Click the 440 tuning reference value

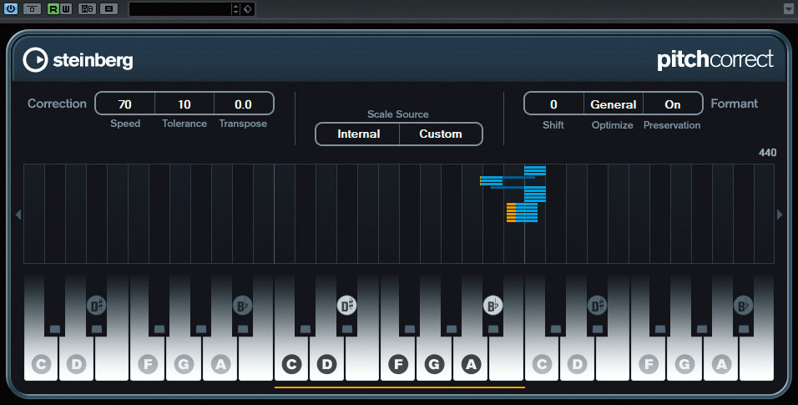pos(767,152)
